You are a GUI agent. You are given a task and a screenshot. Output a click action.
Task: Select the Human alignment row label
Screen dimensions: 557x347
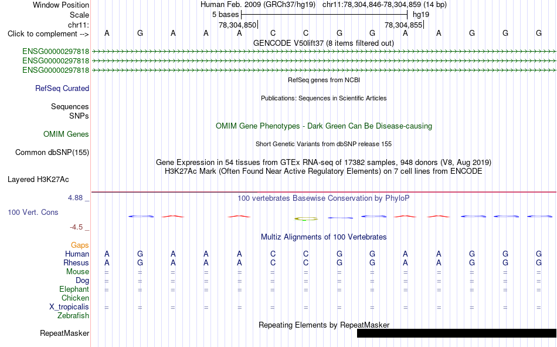click(x=77, y=254)
